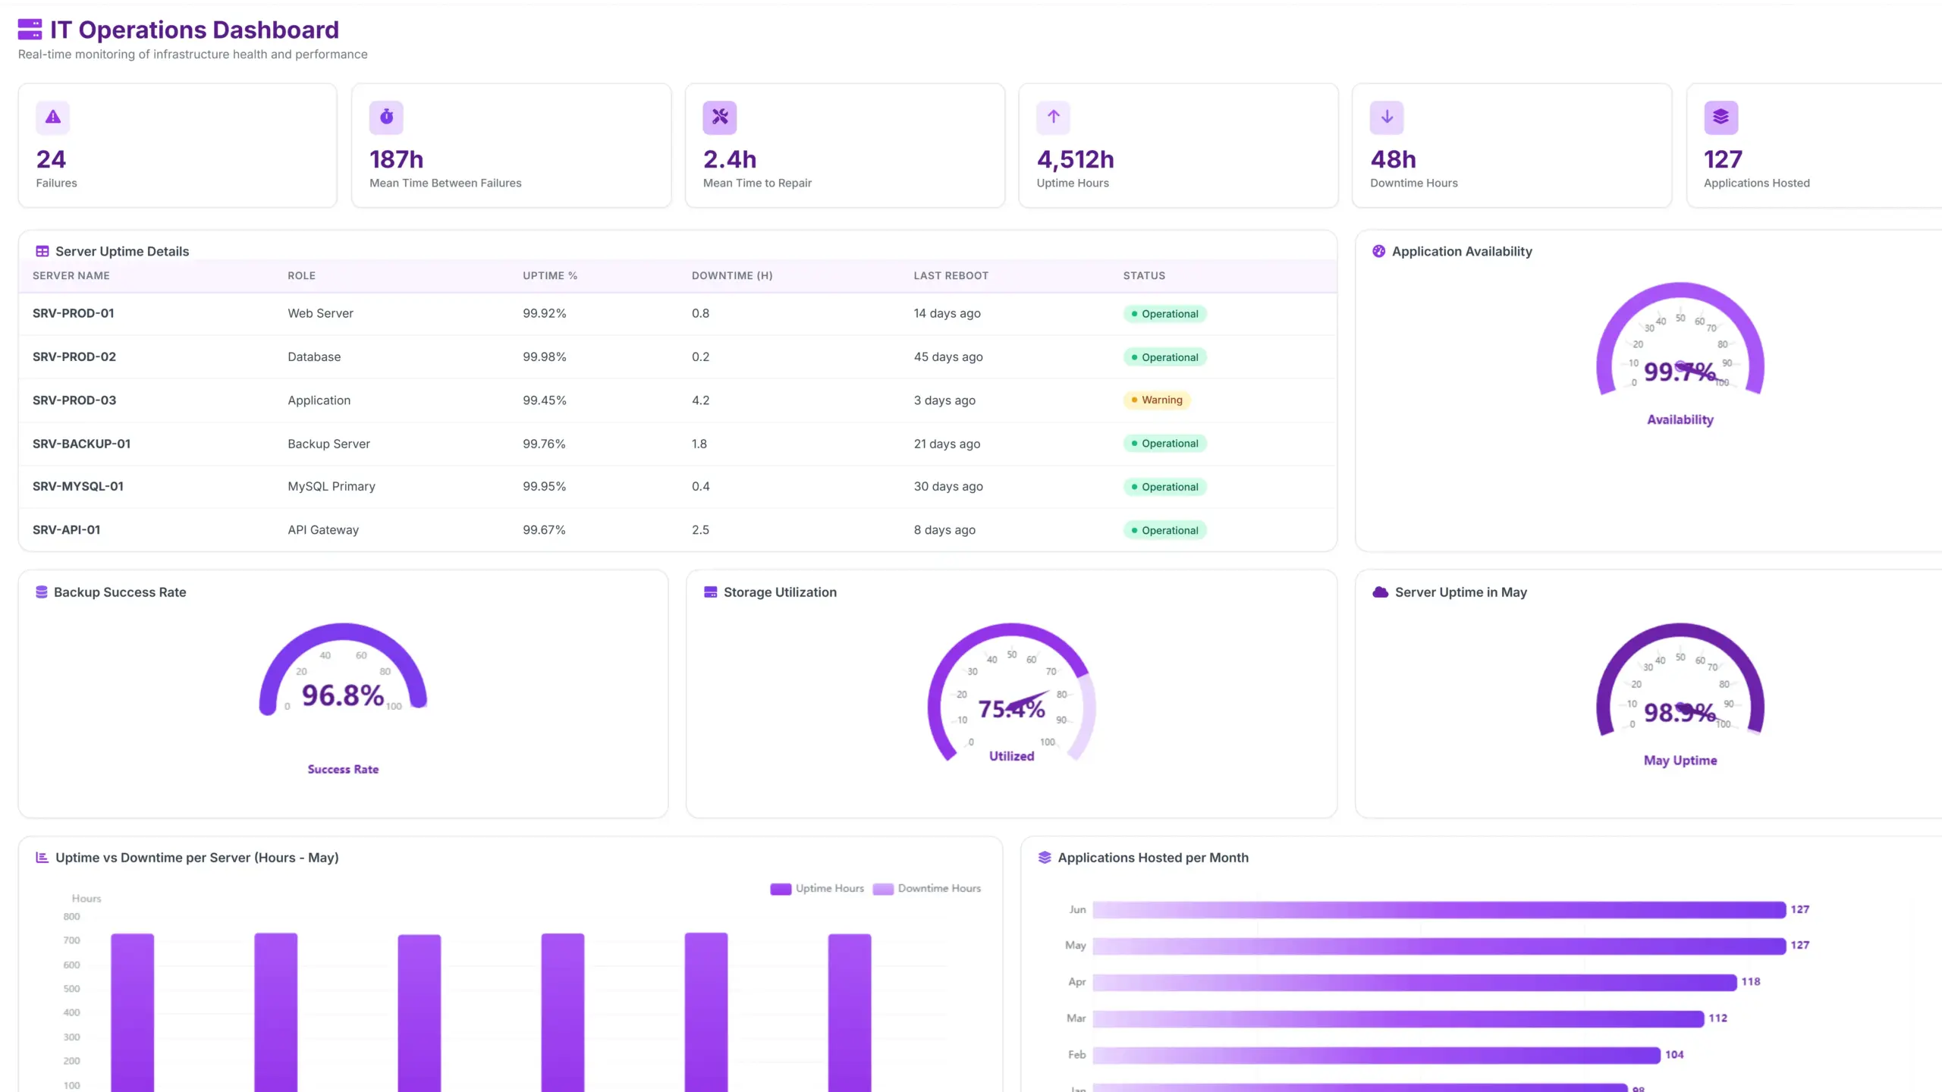This screenshot has height=1092, width=1942.
Task: Click the Web Server role cell
Action: [x=320, y=313]
